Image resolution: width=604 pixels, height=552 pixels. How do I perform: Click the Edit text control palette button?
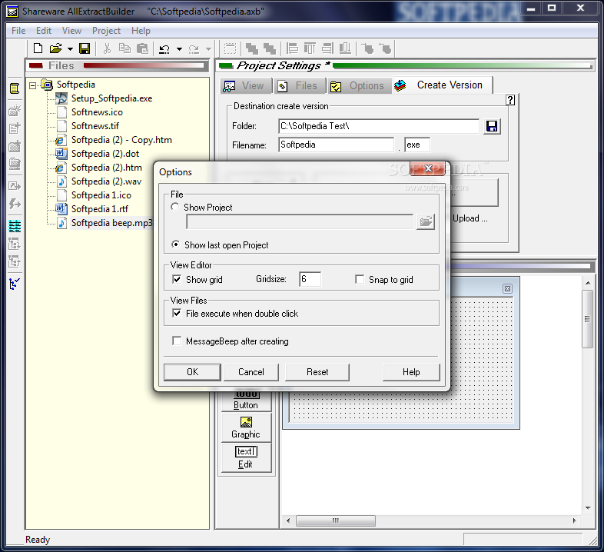[246, 457]
